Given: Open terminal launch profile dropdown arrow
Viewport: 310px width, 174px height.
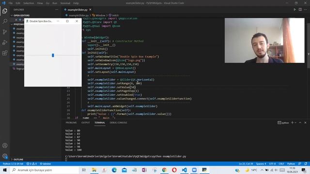Looking at the screenshot, I should 295,122.
